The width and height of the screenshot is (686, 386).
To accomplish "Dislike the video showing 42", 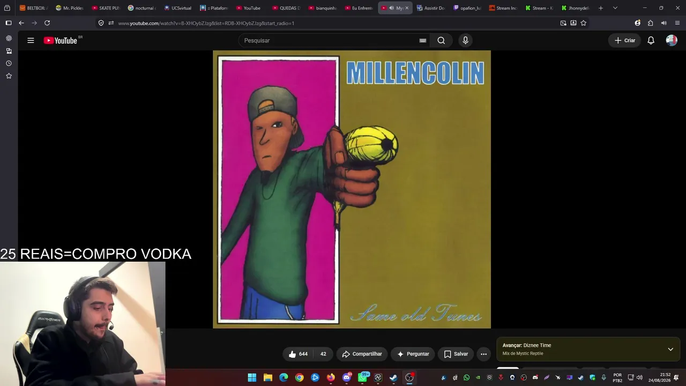I will click(x=323, y=354).
